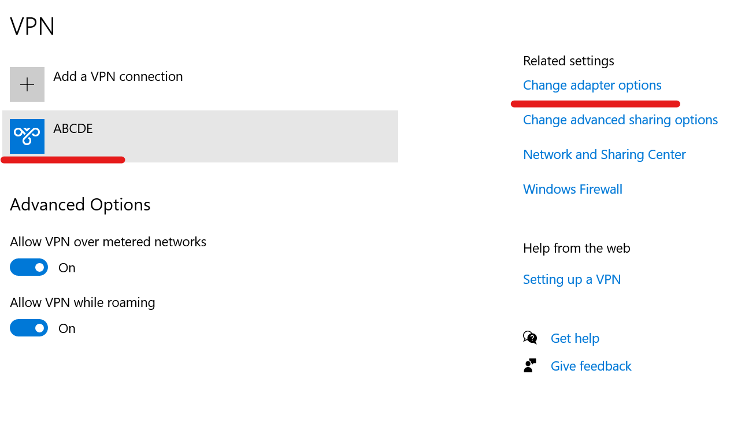
Task: Select the ABCDE VPN connection icon
Action: tap(27, 136)
